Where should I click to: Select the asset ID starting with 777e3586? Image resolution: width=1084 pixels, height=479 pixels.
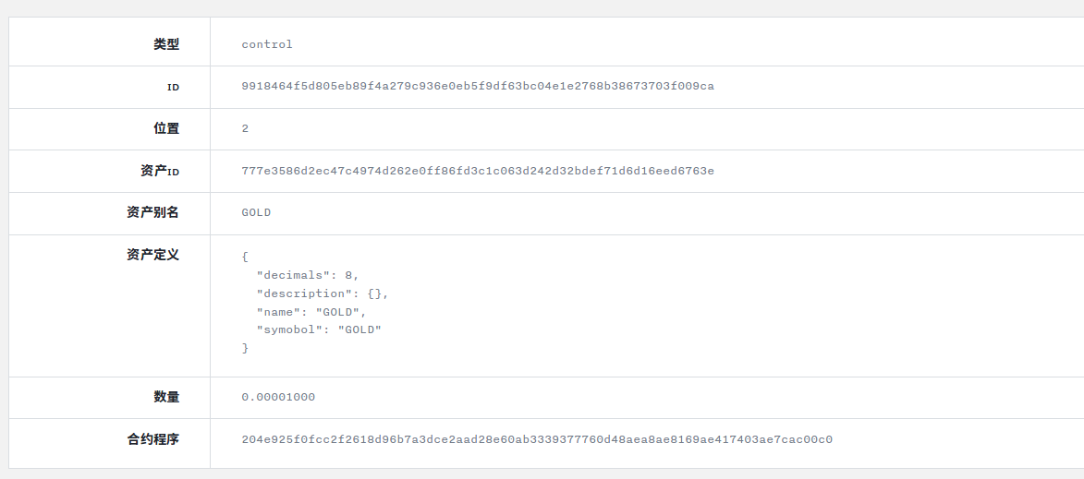(478, 171)
